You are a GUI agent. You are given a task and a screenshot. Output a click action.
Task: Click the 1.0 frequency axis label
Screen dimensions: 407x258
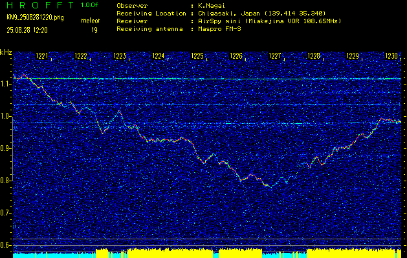(x=5, y=116)
